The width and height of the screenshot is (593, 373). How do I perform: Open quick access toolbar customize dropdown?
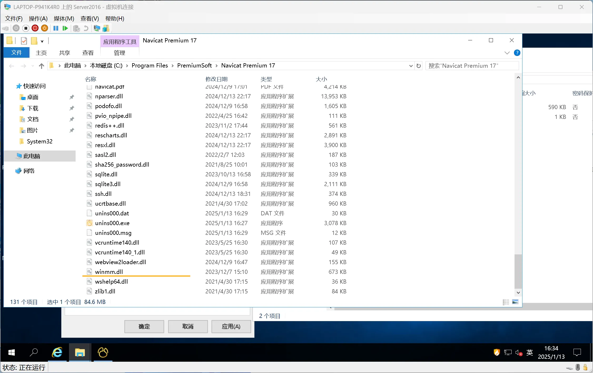click(42, 41)
